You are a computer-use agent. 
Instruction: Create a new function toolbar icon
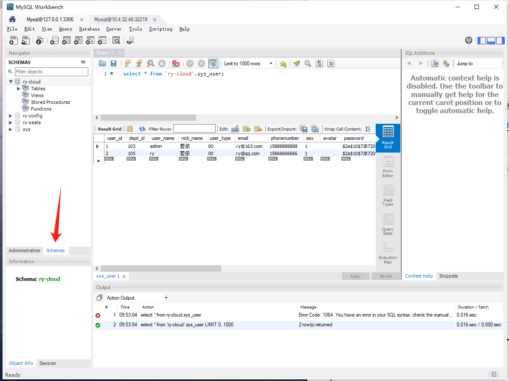pyautogui.click(x=101, y=40)
